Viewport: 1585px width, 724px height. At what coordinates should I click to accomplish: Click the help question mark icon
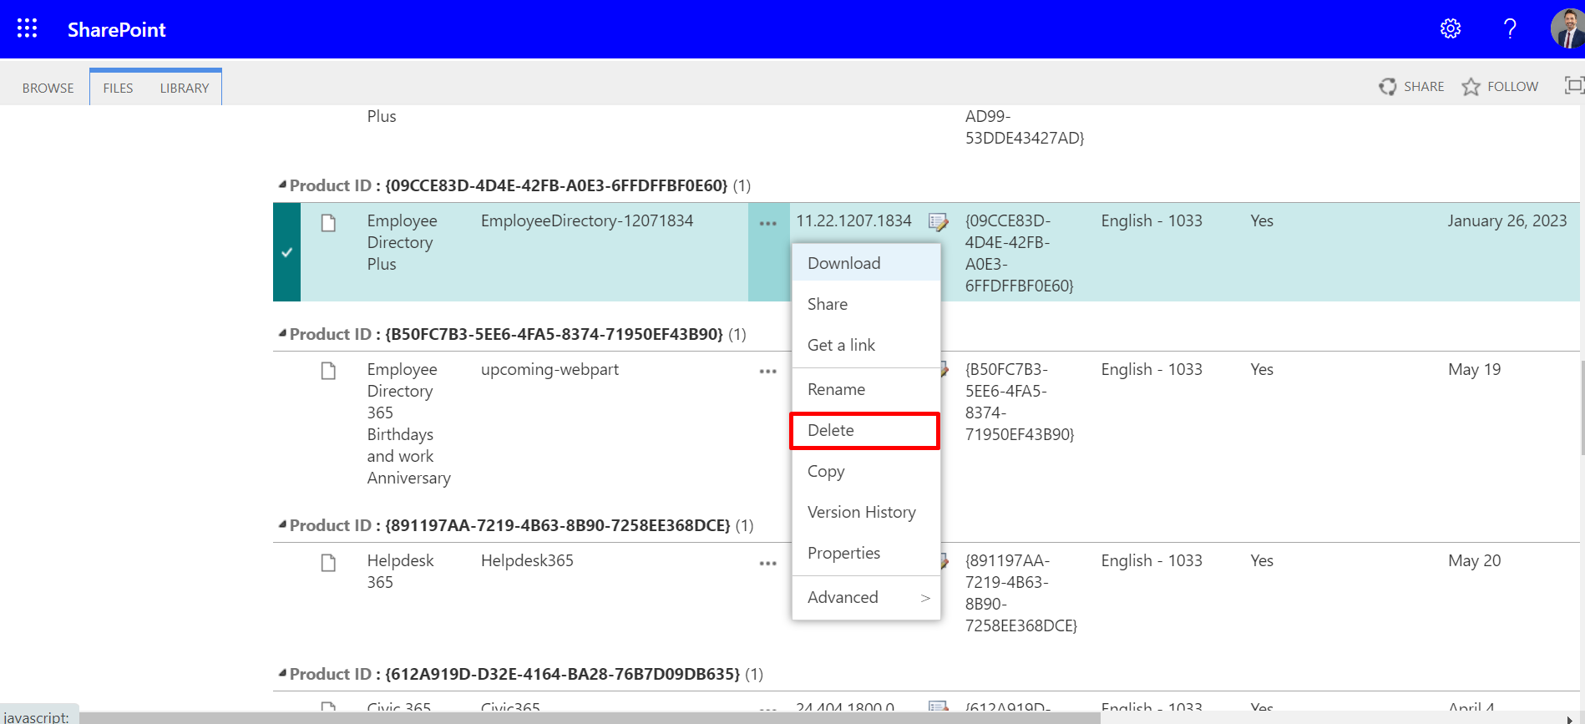click(1510, 28)
